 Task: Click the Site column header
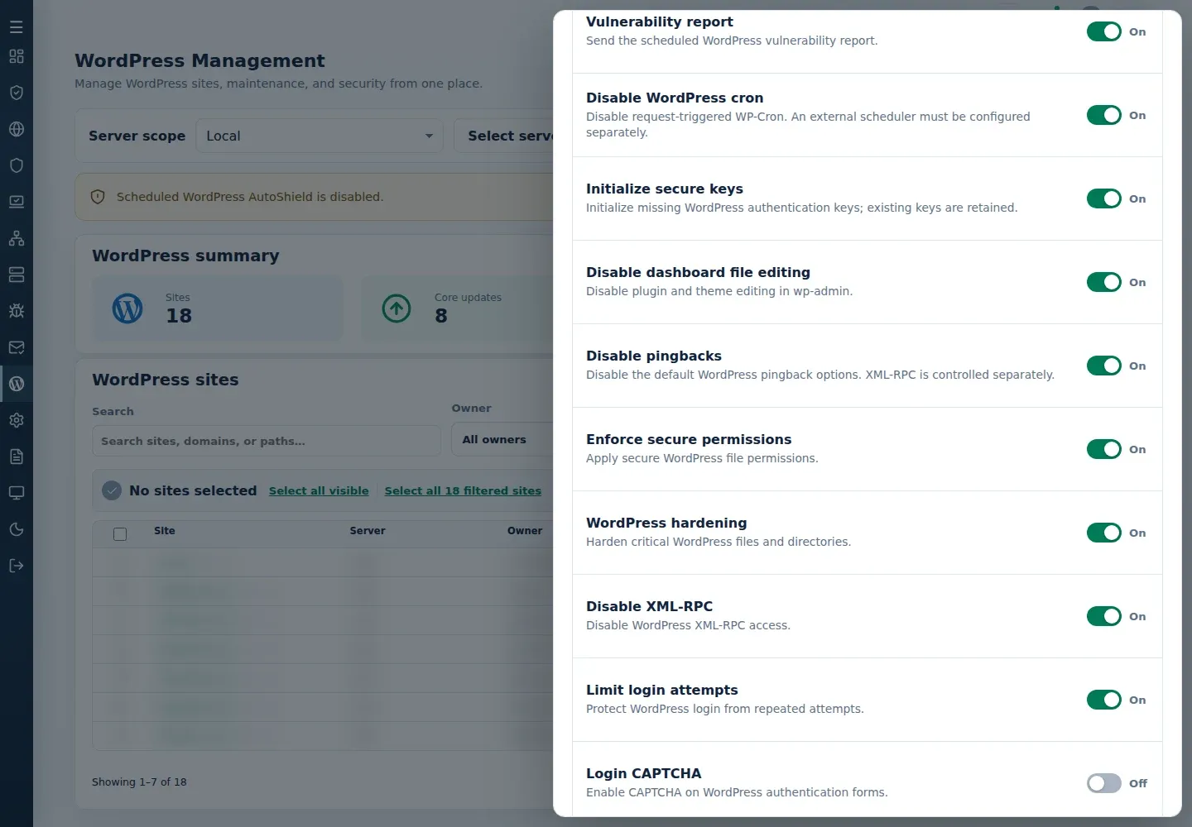[x=165, y=531]
